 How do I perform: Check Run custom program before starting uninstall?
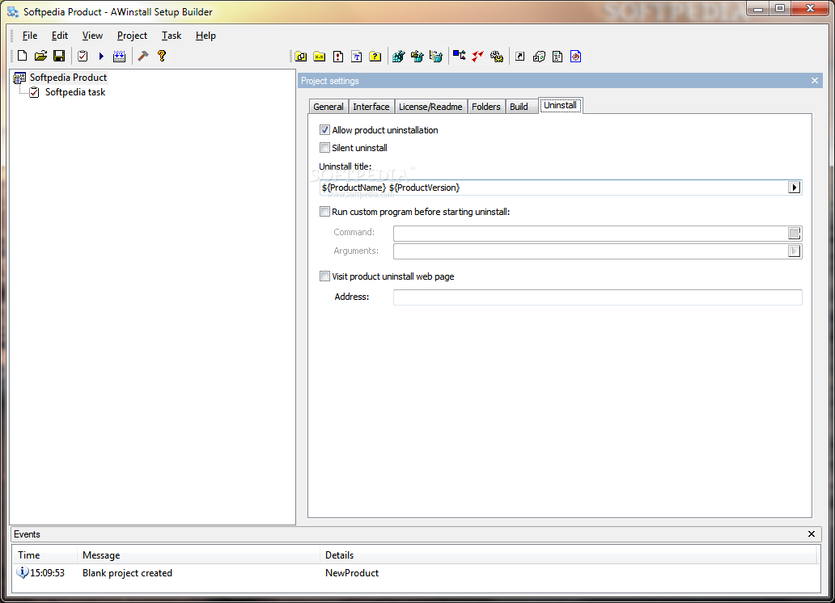click(324, 211)
